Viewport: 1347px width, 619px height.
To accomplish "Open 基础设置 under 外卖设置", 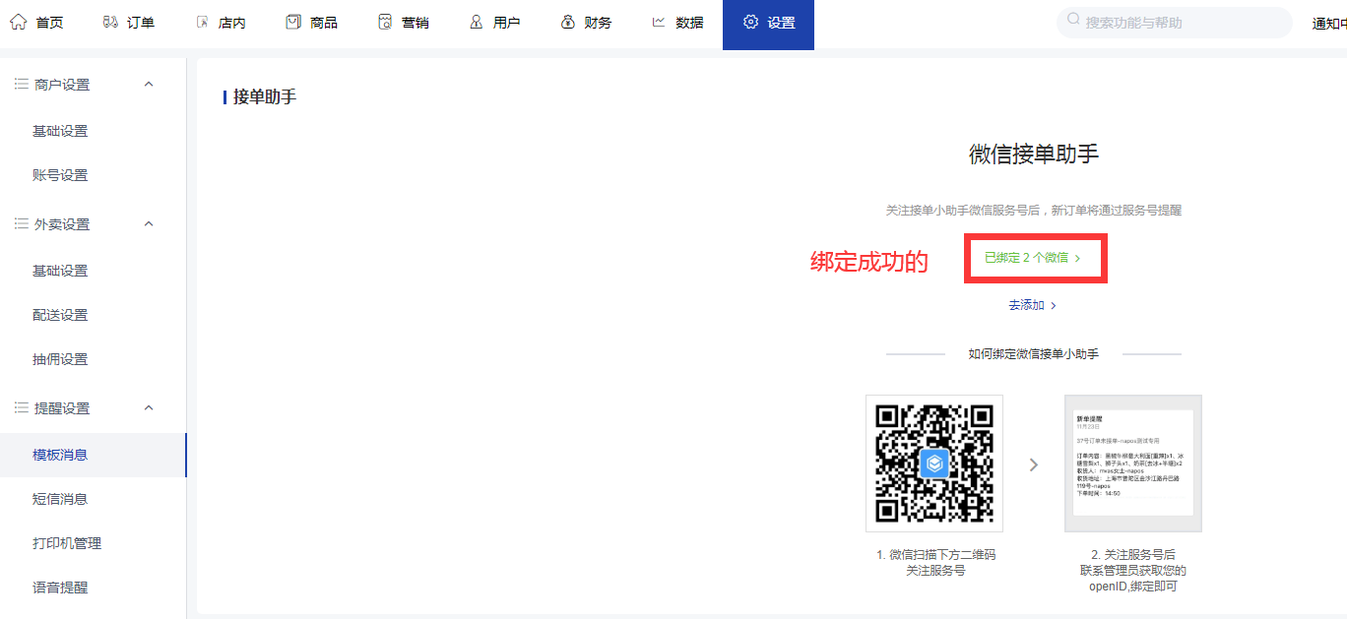I will (60, 271).
